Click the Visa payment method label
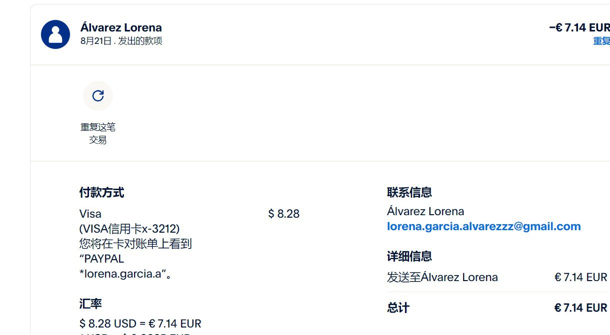The image size is (610, 335). point(90,214)
